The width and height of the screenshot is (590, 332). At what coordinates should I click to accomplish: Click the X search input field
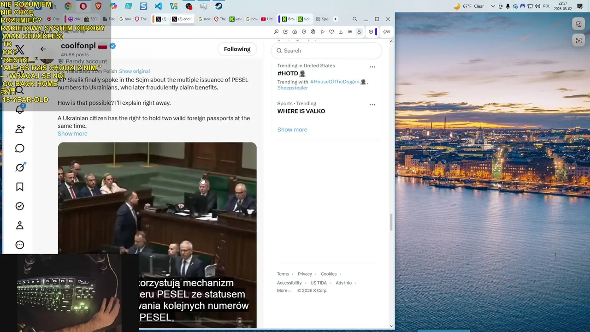click(326, 51)
